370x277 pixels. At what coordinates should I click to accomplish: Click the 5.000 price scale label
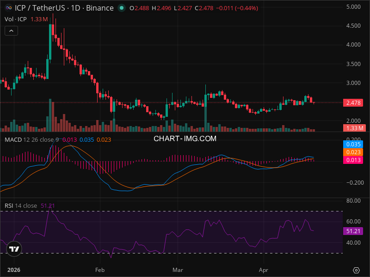click(353, 7)
